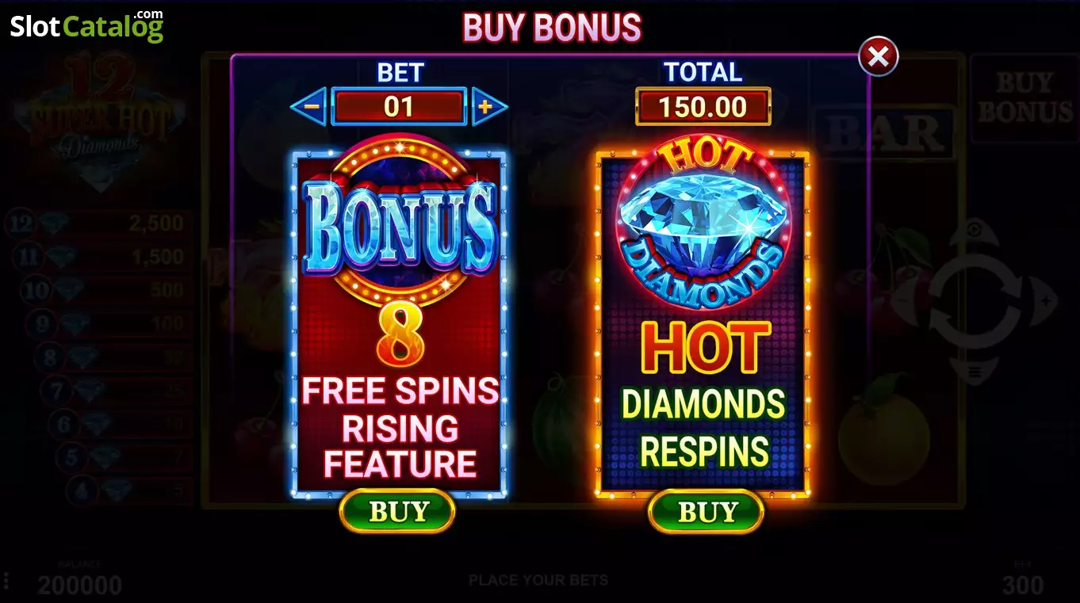Lower stake using minus beside spin button
1080x603 pixels.
(902, 301)
